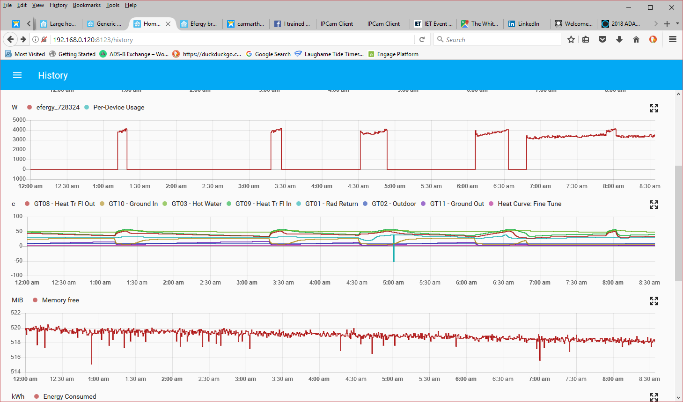
Task: Open the tab overflow chevron on tab strip
Action: pyautogui.click(x=656, y=23)
